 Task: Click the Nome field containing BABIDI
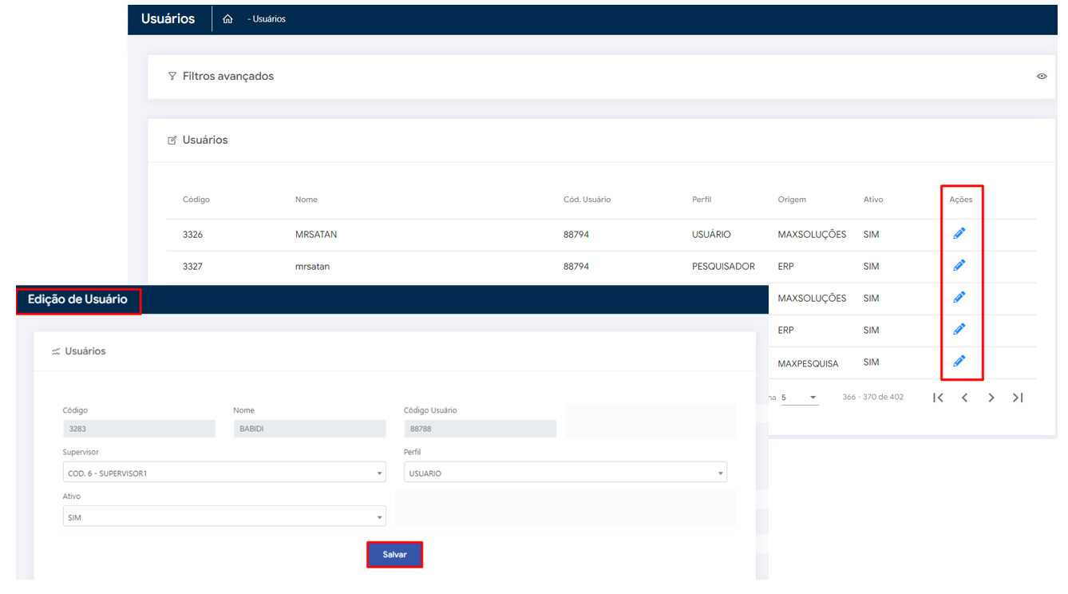pyautogui.click(x=309, y=429)
